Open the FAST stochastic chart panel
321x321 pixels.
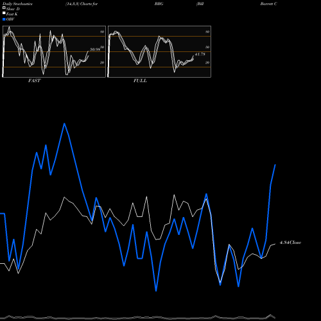pyautogui.click(x=54, y=51)
